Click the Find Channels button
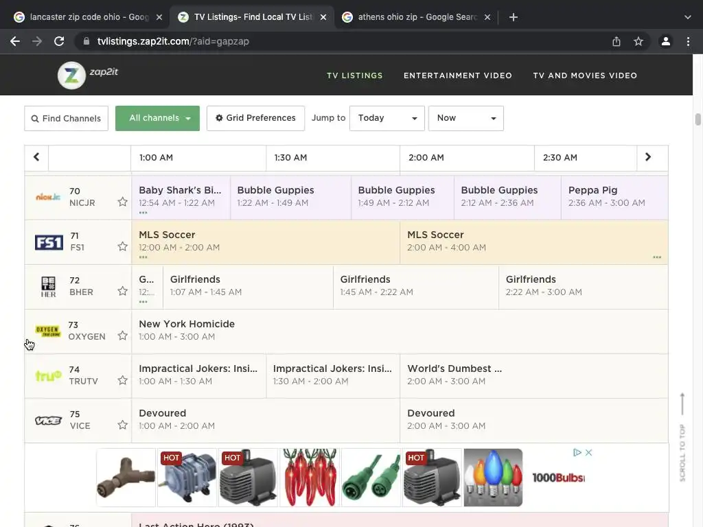This screenshot has width=703, height=527. click(x=67, y=118)
